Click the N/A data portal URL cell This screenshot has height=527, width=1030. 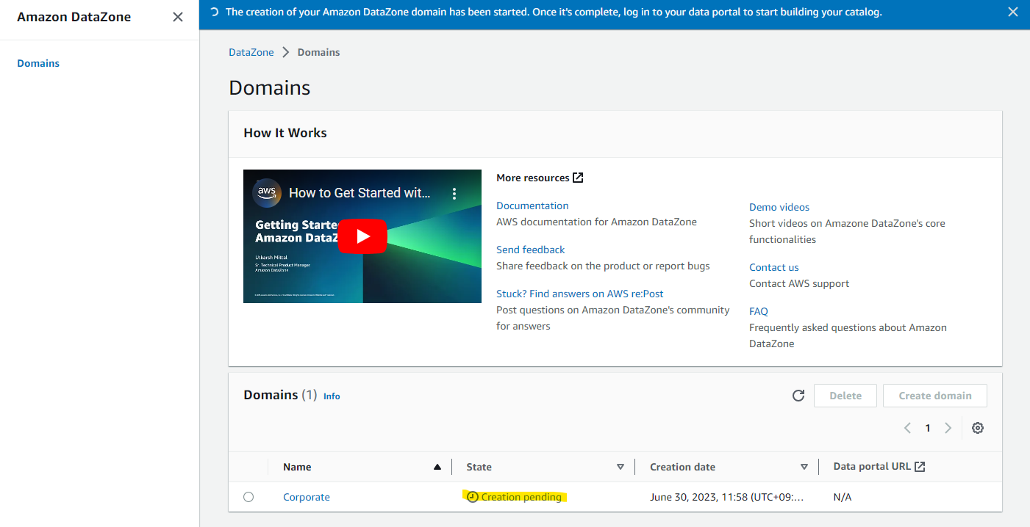[x=843, y=497]
